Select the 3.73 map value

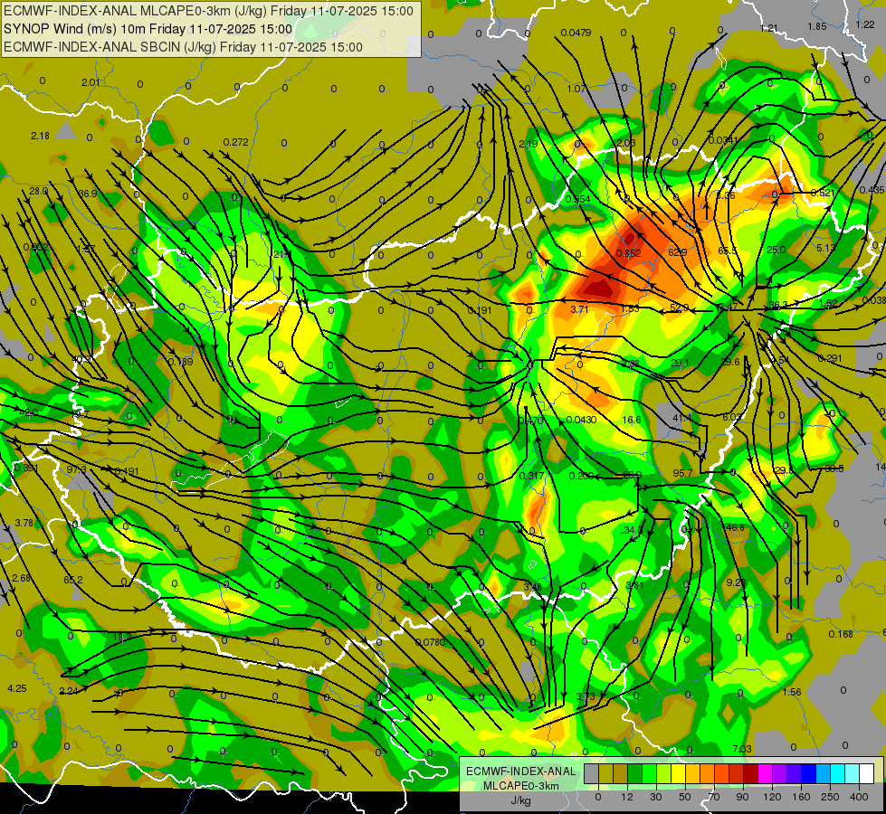point(586,696)
